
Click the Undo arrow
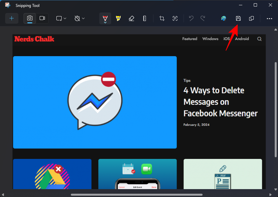pos(191,18)
